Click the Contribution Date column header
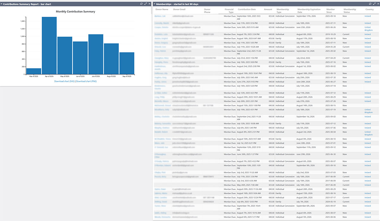The height and width of the screenshot is (221, 380). tap(247, 9)
